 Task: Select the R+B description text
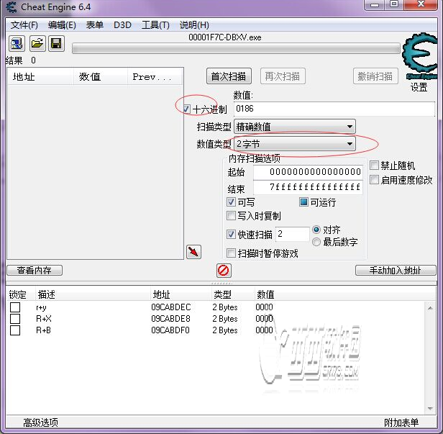43,330
